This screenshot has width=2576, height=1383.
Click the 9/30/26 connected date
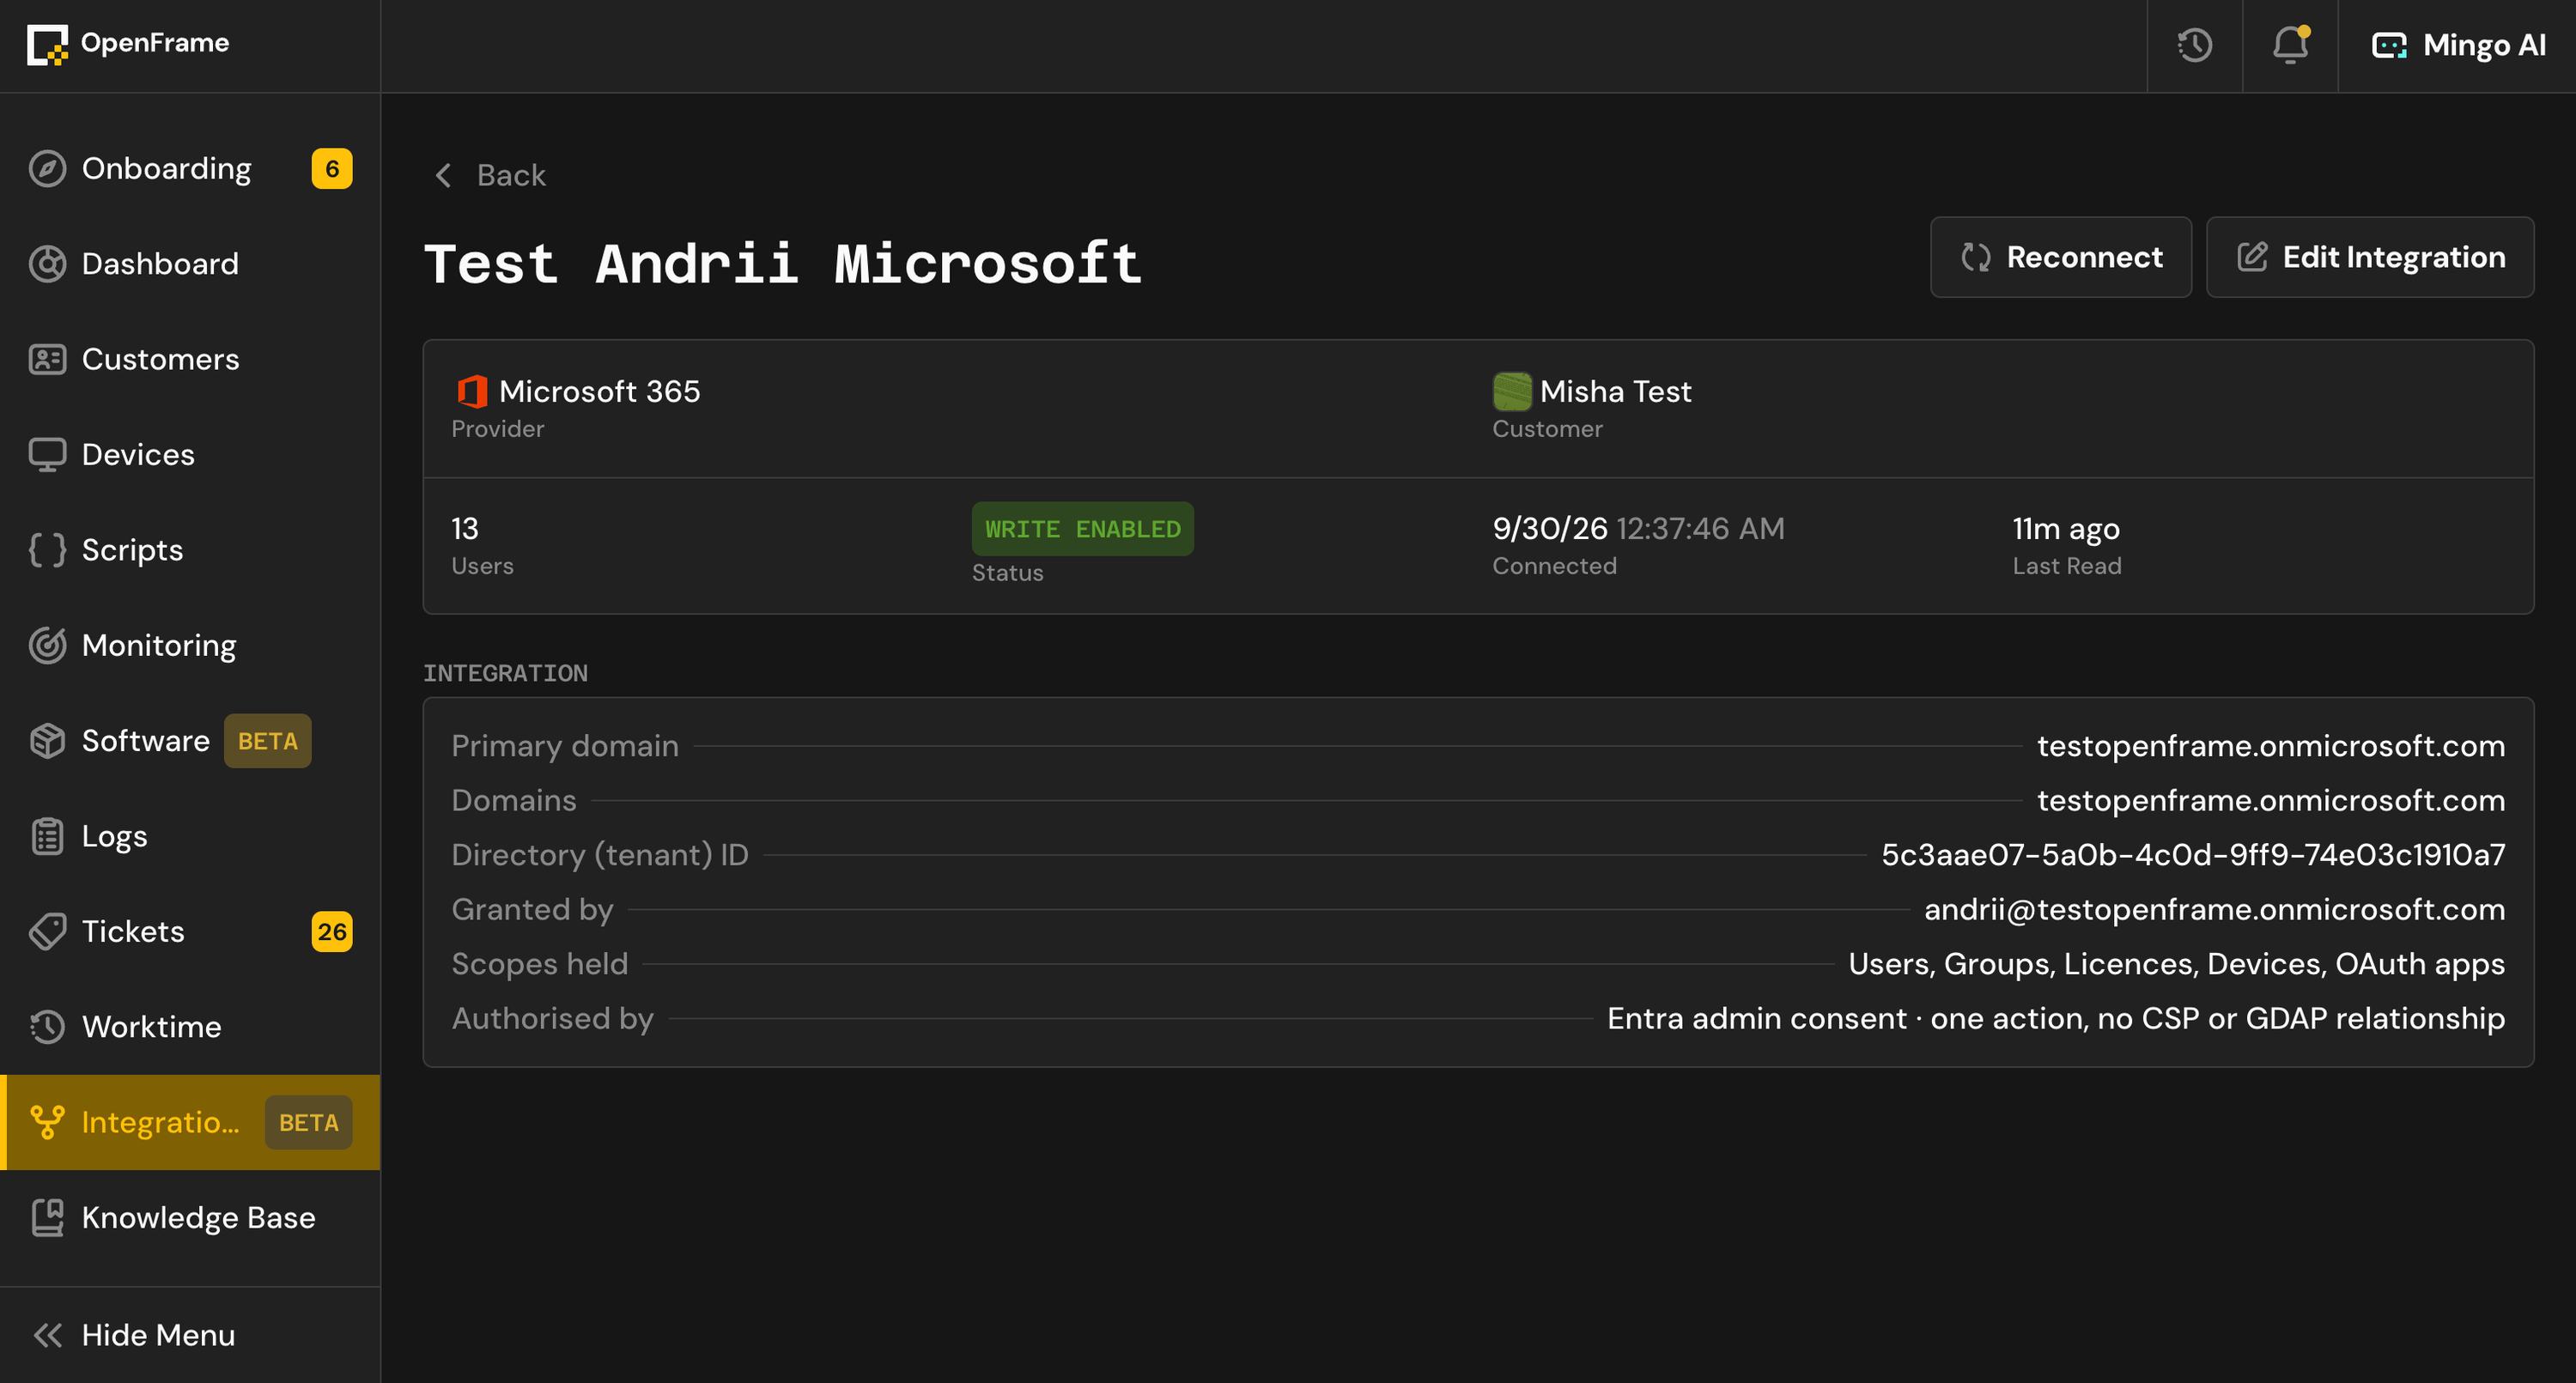click(x=1550, y=528)
